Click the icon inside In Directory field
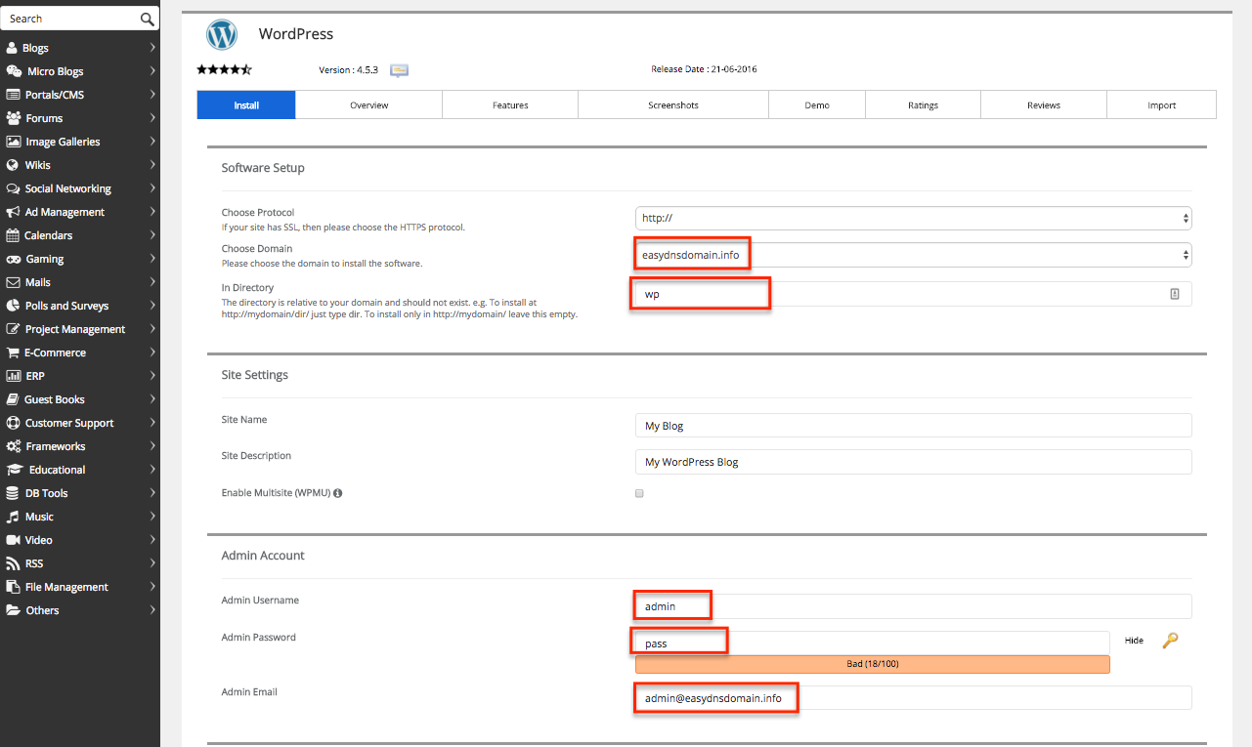This screenshot has height=747, width=1252. (x=1175, y=294)
